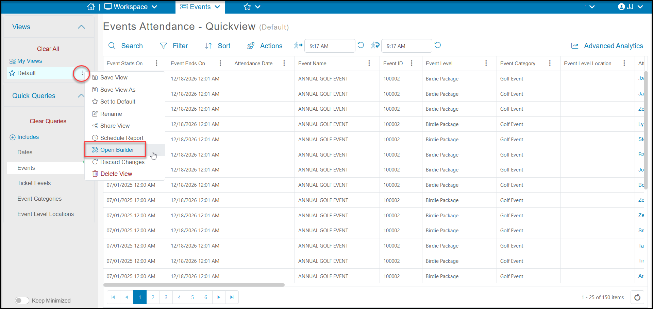Open the JJ user menu

click(x=630, y=7)
